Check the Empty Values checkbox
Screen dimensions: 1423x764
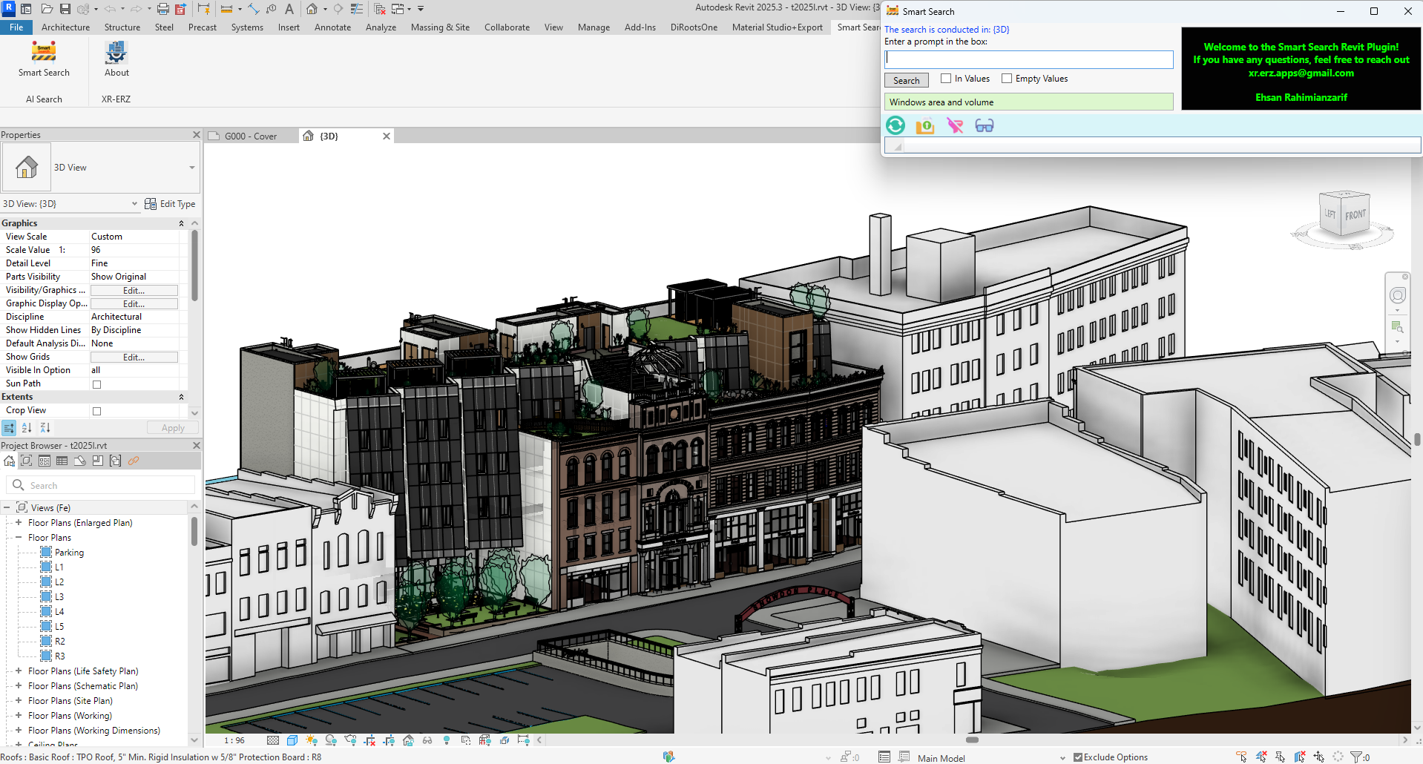(1007, 79)
